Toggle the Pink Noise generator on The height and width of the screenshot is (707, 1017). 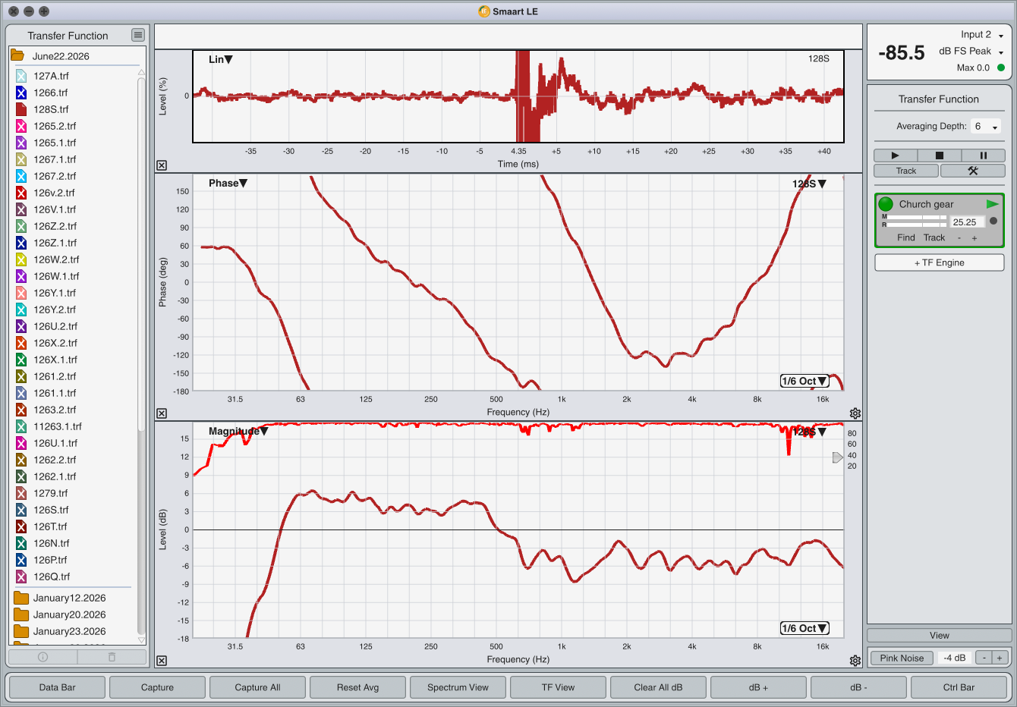pyautogui.click(x=902, y=658)
